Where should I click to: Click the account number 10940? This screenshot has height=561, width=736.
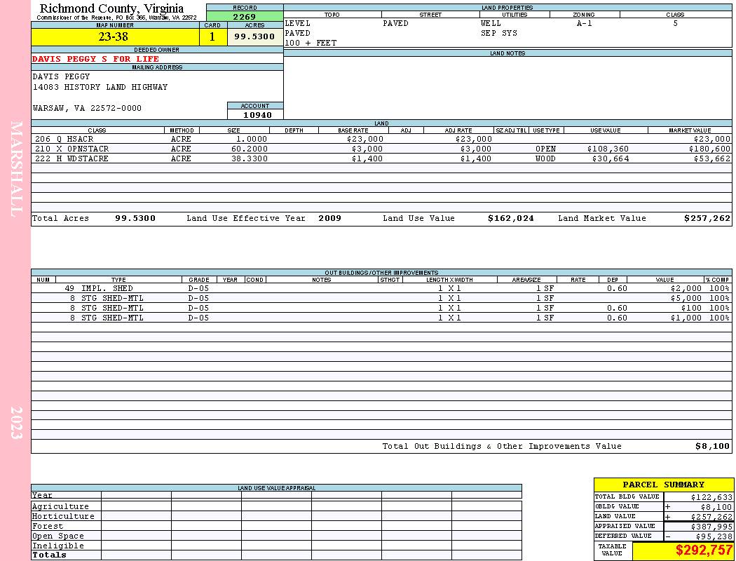pyautogui.click(x=257, y=114)
